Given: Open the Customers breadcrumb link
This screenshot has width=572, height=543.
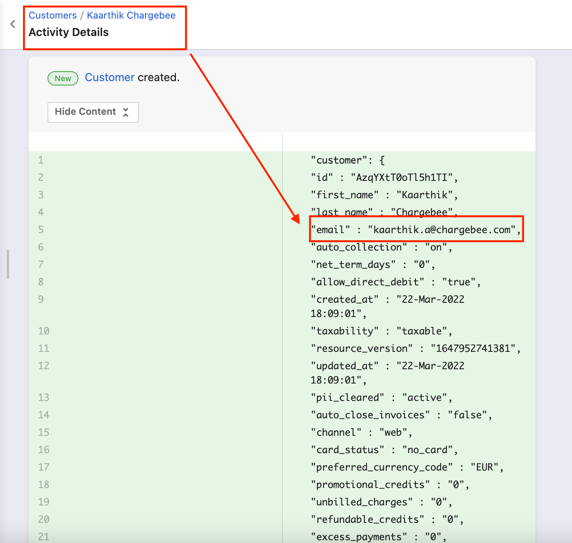Looking at the screenshot, I should click(53, 15).
